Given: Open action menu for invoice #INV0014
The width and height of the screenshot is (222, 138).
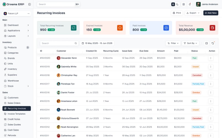Looking at the screenshot, I should click(211, 110).
